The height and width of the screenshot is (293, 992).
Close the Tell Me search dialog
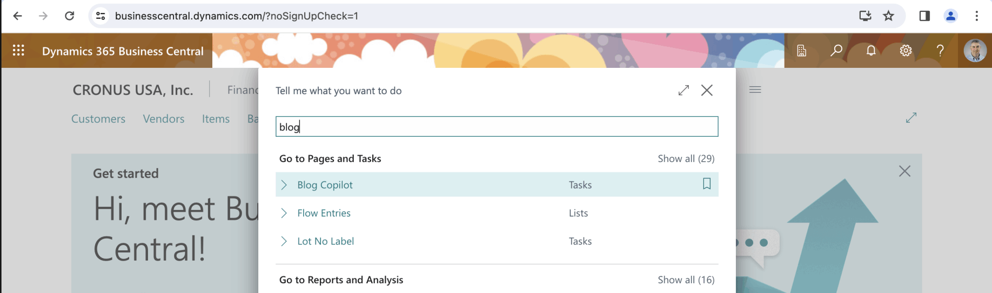(x=707, y=90)
